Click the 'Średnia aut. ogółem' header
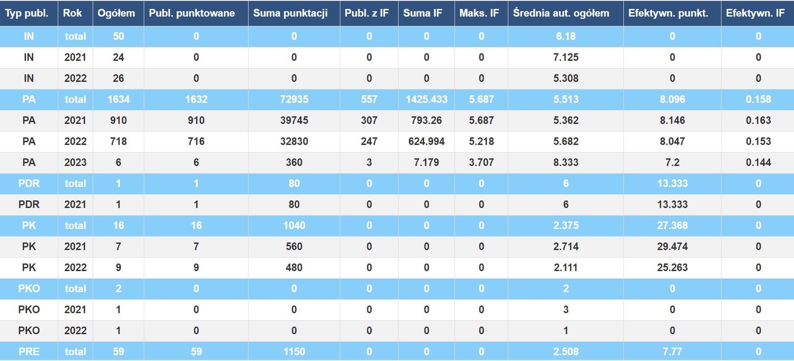The image size is (794, 361). click(561, 13)
